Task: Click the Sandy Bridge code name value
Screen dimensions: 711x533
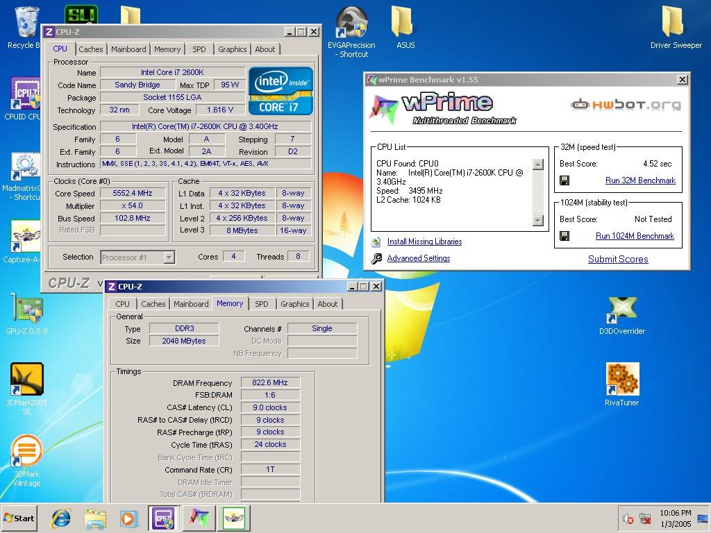Action: 137,85
